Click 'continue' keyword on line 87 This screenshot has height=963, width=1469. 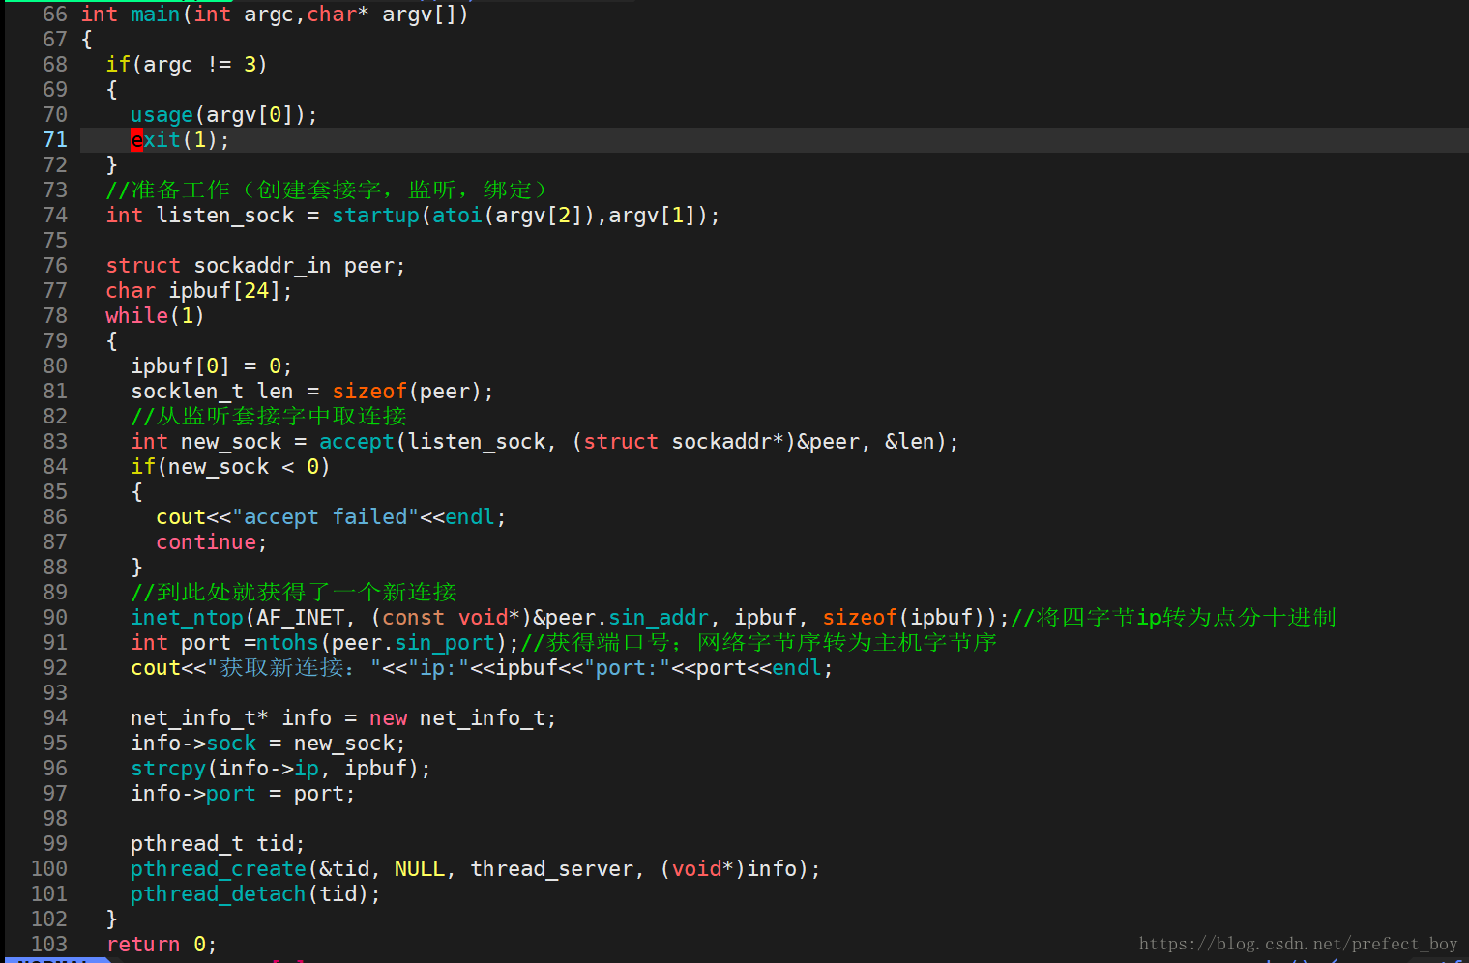click(206, 542)
